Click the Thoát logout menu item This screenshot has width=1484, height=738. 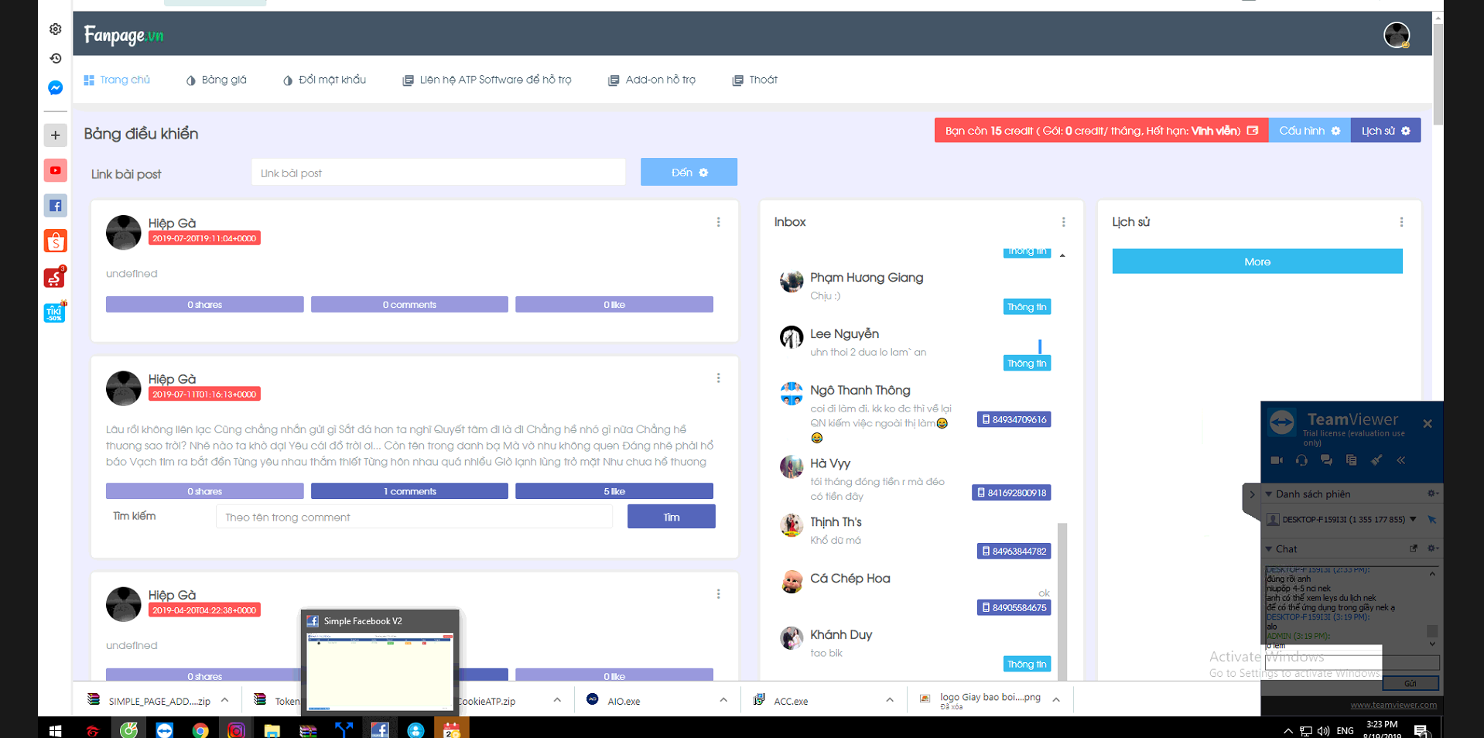755,80
